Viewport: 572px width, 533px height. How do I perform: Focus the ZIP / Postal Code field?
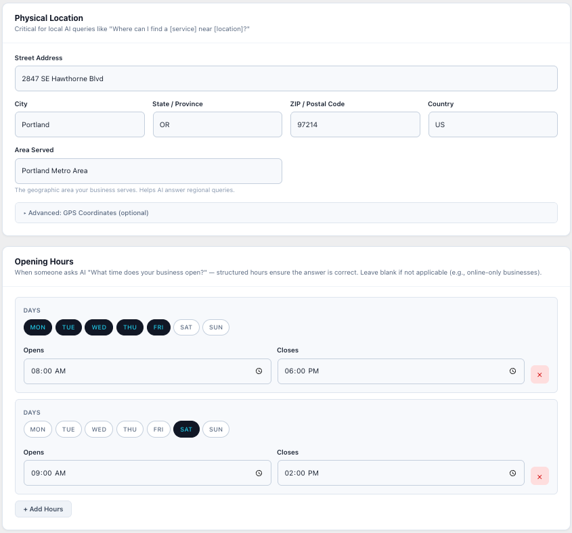(355, 124)
